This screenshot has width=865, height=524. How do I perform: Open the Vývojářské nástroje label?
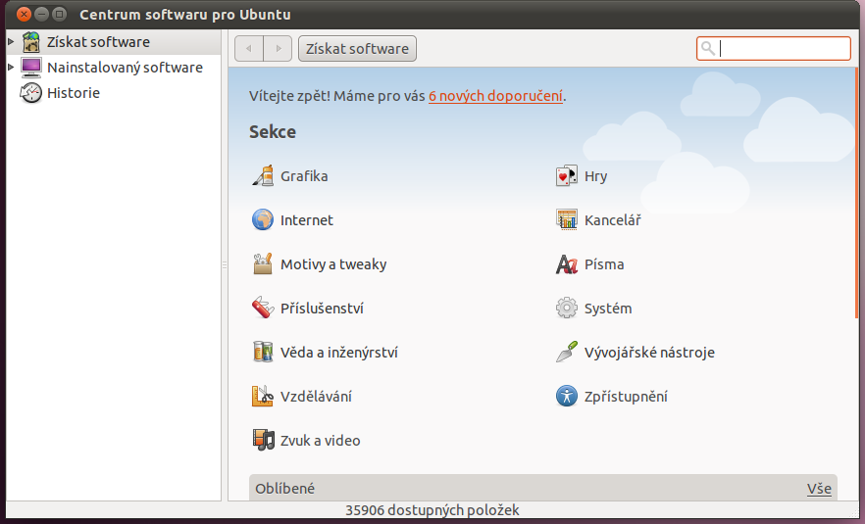649,353
